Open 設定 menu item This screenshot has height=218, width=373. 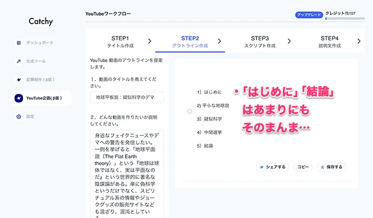pyautogui.click(x=30, y=117)
